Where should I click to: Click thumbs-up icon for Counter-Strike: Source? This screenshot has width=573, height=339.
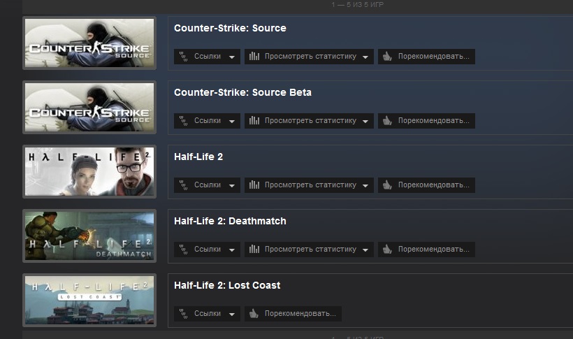point(387,57)
